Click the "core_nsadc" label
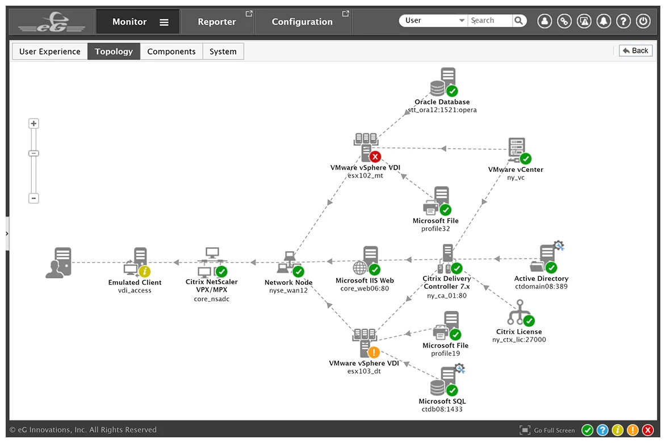Viewport: 666px width, 443px height. click(x=212, y=299)
